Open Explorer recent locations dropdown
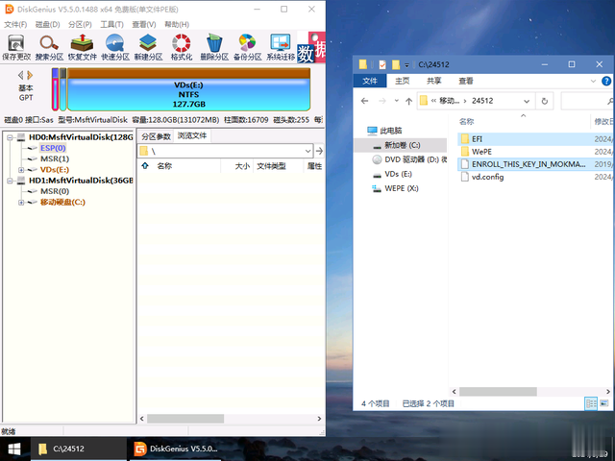This screenshot has width=615, height=461. (397, 101)
